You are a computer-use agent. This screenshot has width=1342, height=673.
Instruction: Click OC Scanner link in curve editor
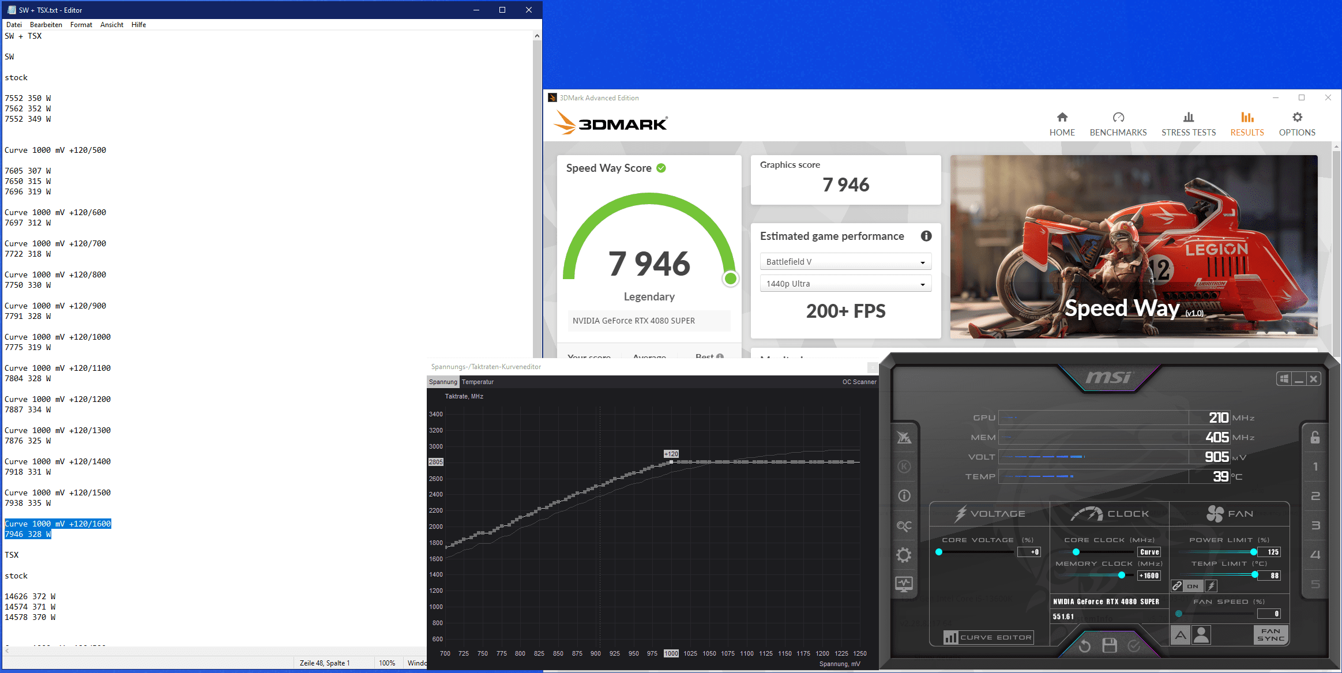tap(859, 382)
